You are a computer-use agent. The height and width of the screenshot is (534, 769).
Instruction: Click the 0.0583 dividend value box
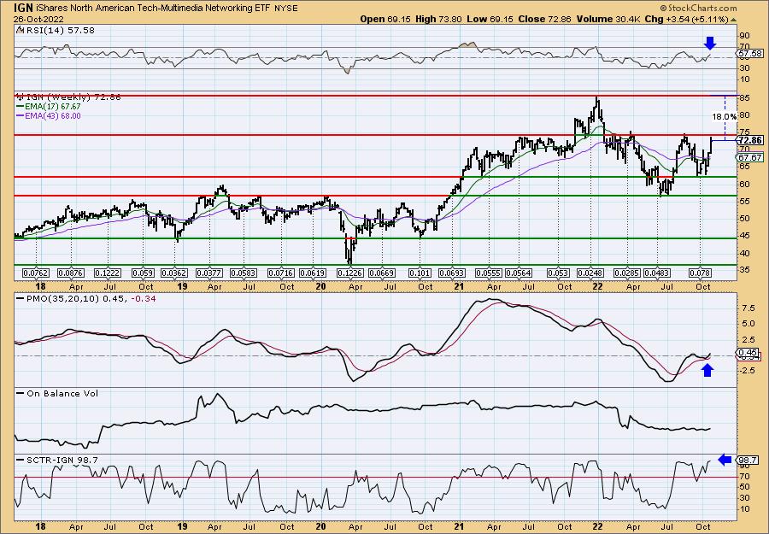tap(244, 273)
